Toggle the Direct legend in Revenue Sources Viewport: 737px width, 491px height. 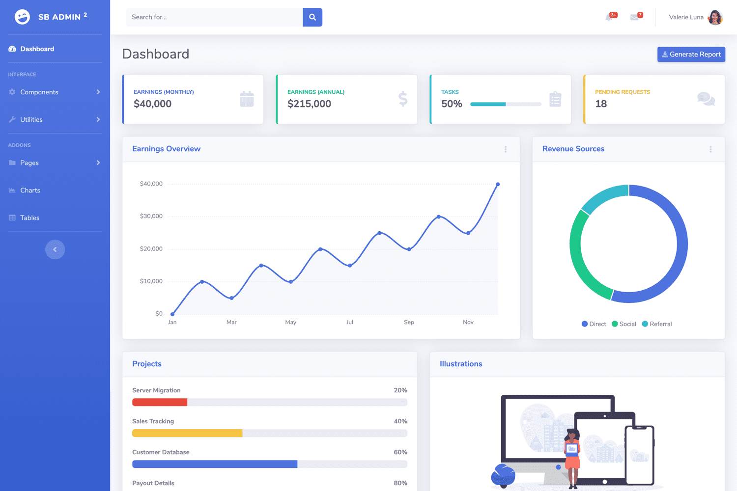(594, 324)
